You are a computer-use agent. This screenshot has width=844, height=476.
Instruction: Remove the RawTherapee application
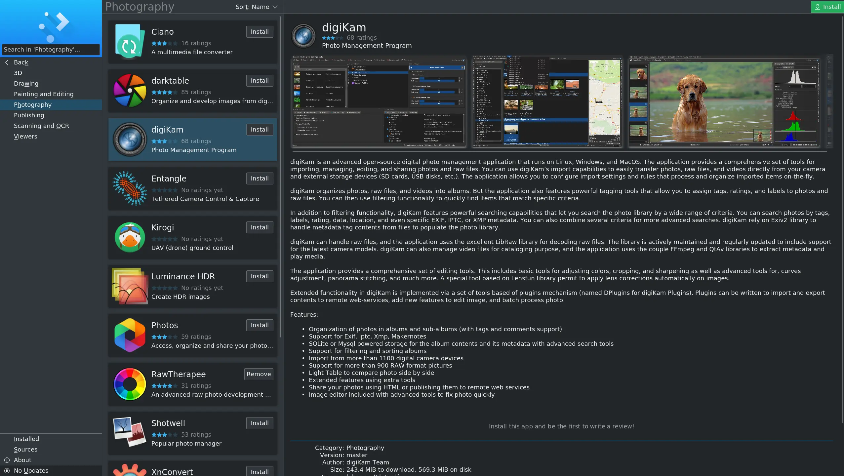259,374
